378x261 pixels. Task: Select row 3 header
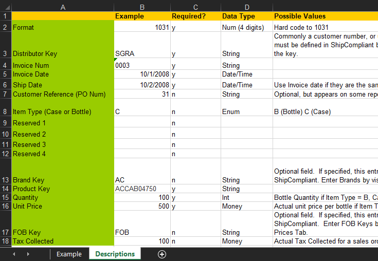tap(6, 53)
